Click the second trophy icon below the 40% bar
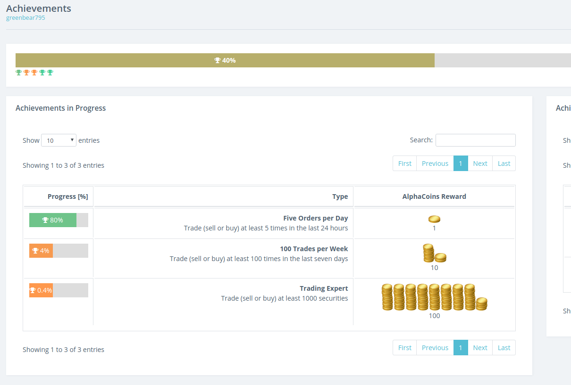571x385 pixels. (26, 73)
